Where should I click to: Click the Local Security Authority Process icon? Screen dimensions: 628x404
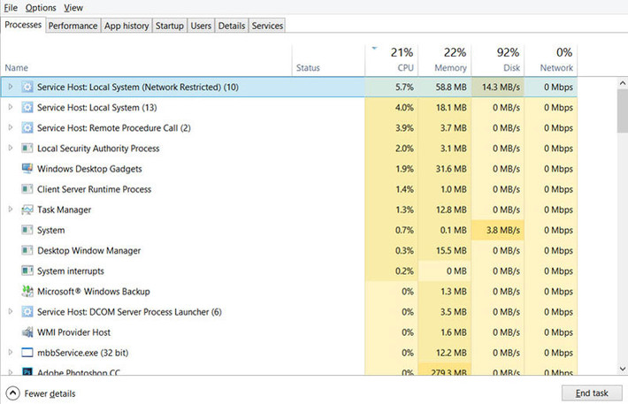27,149
